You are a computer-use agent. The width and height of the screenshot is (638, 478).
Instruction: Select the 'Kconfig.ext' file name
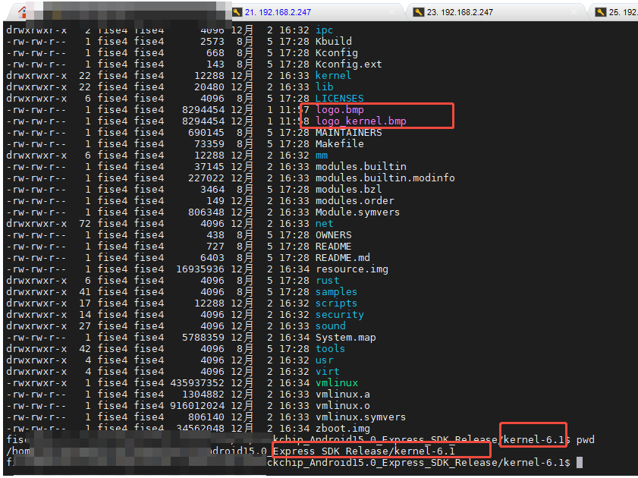(x=349, y=64)
